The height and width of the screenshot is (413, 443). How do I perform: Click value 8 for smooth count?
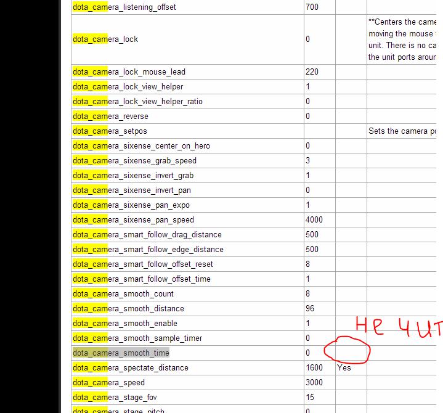click(x=307, y=293)
